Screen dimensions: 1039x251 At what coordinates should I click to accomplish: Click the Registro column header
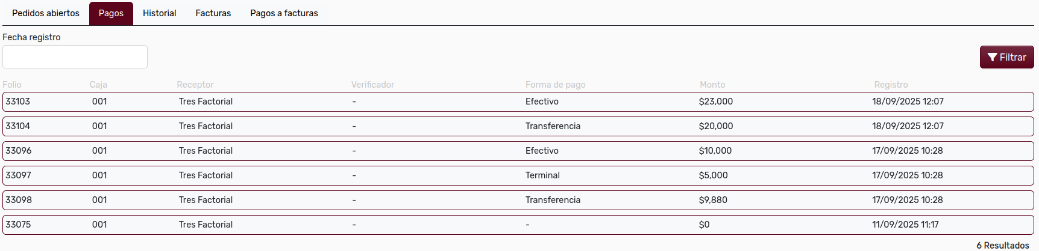coord(891,85)
